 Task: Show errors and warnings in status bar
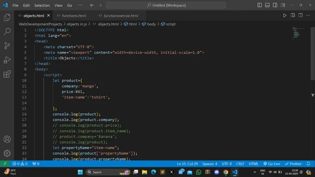[x=20, y=164]
